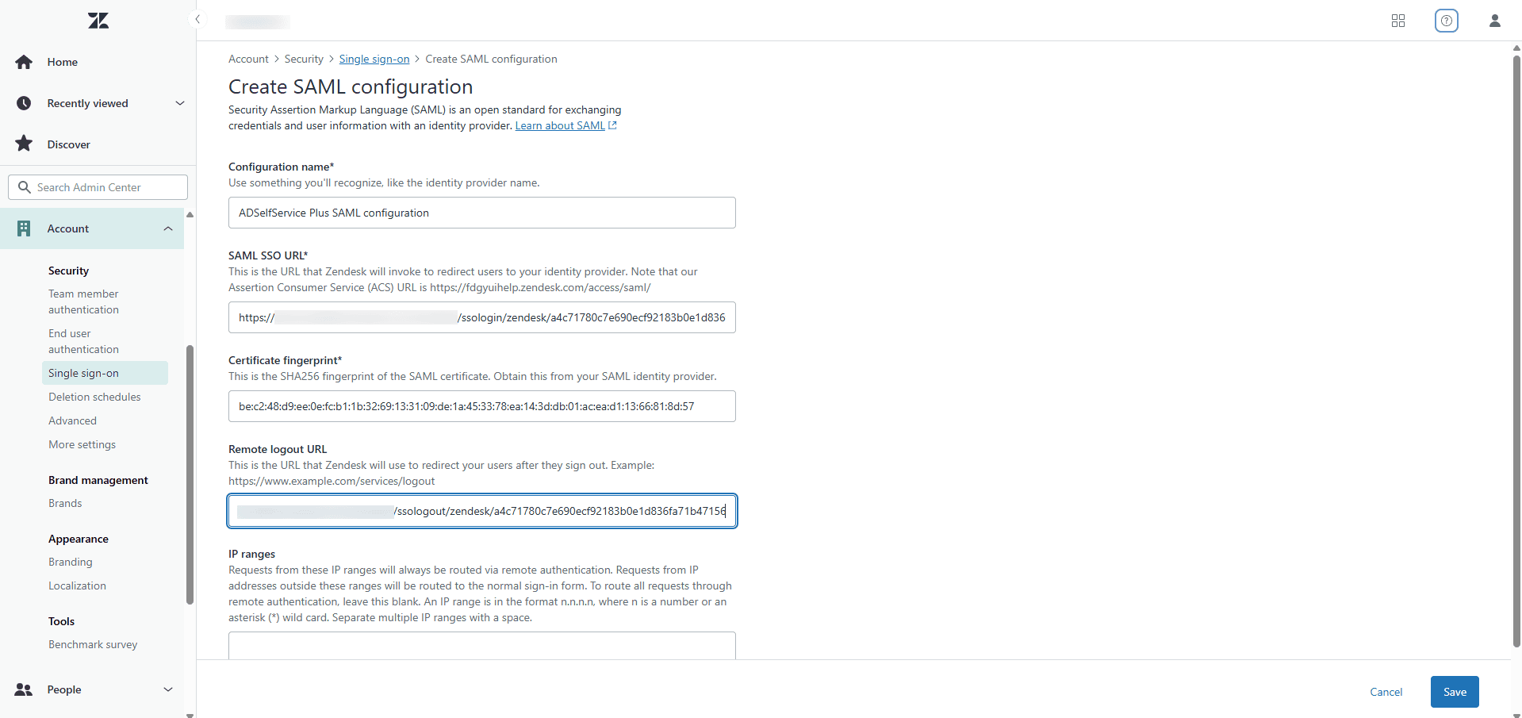Collapse the Account section chevron
The image size is (1522, 718).
coord(167,228)
